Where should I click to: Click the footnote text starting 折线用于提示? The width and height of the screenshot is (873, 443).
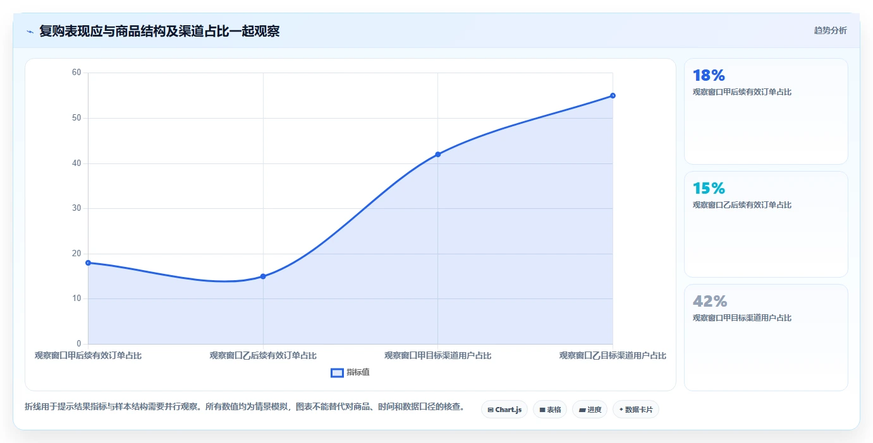245,407
